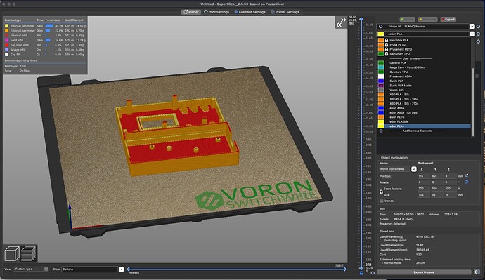Click the gear icon next to the printer preset
Screen dimensions: 485x280
(478, 41)
